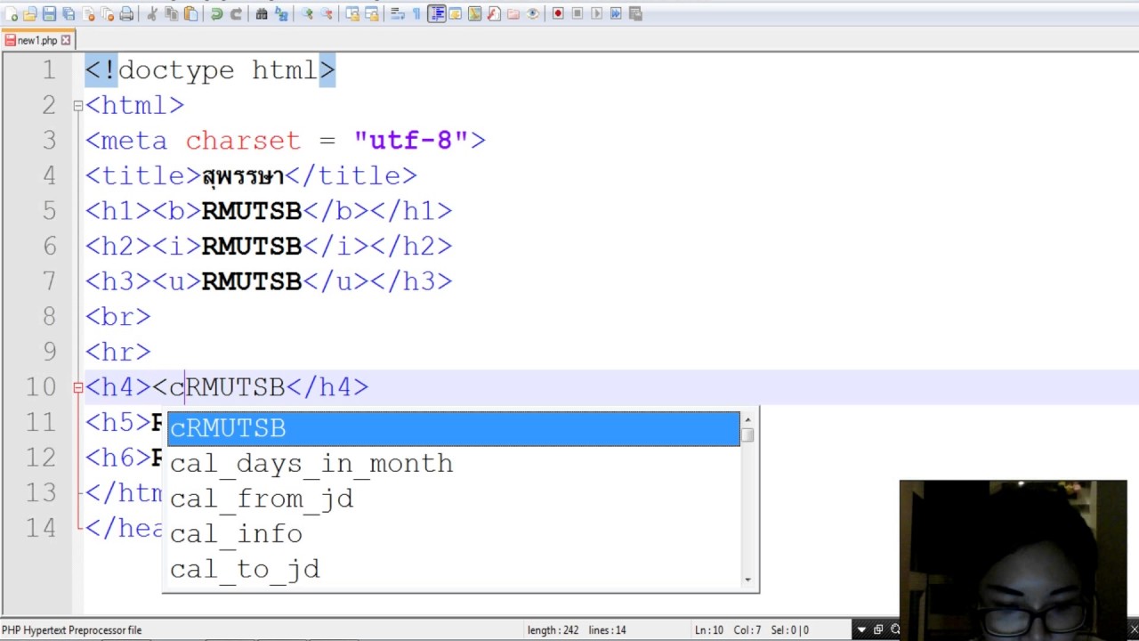Start macro recording with red dot
The height and width of the screenshot is (641, 1139).
pyautogui.click(x=558, y=13)
